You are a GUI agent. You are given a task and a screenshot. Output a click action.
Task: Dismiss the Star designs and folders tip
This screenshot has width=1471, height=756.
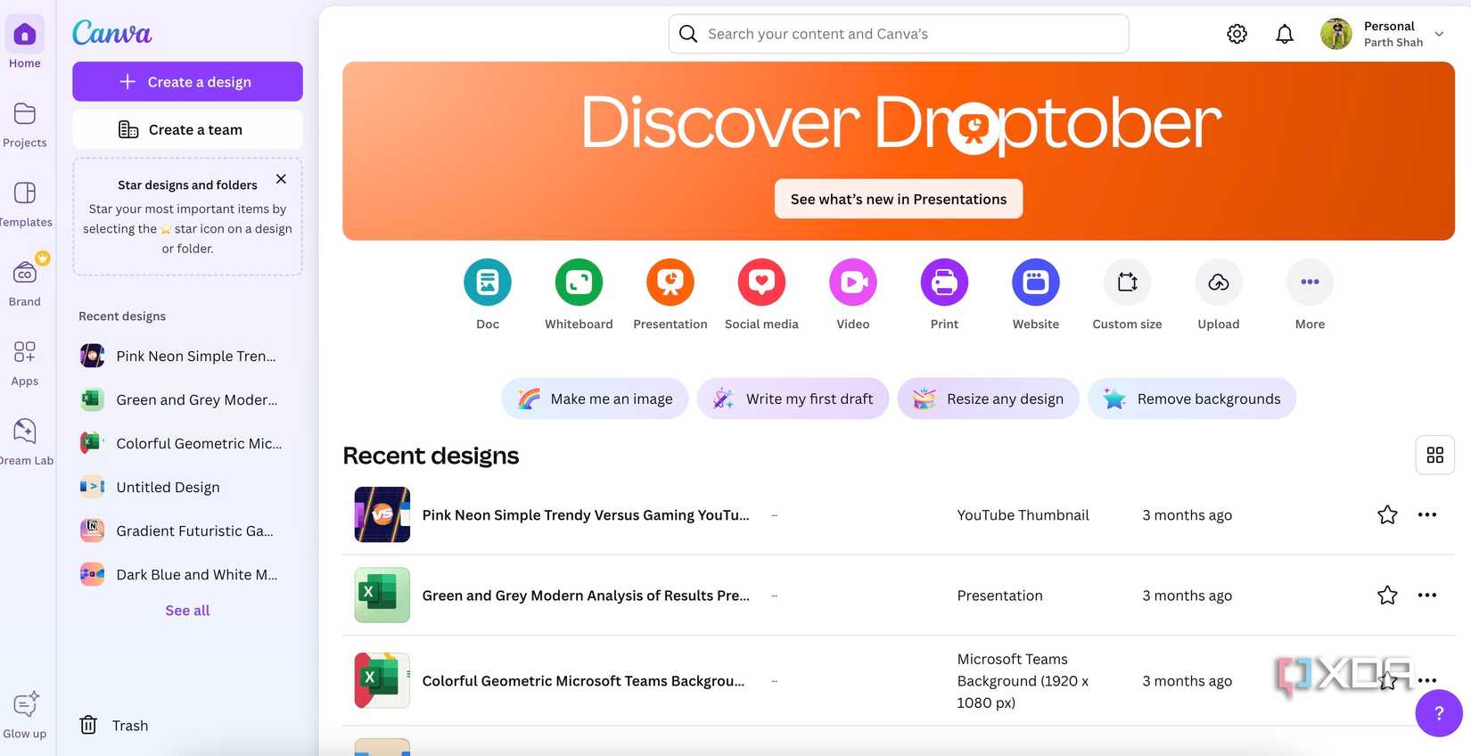point(281,179)
